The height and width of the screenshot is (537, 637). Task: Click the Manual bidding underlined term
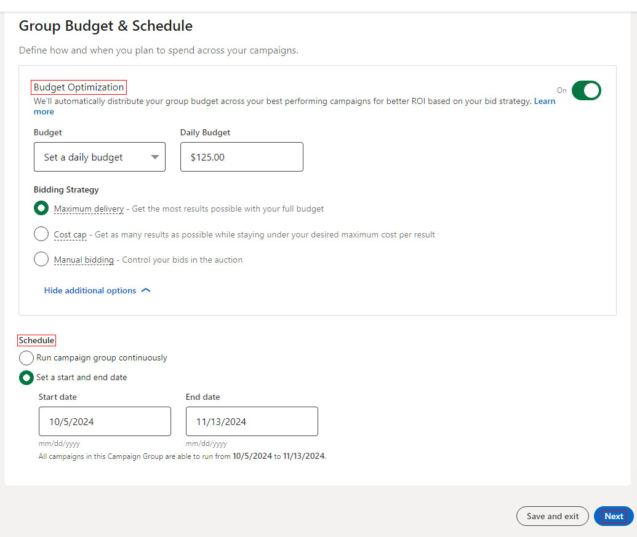click(84, 260)
